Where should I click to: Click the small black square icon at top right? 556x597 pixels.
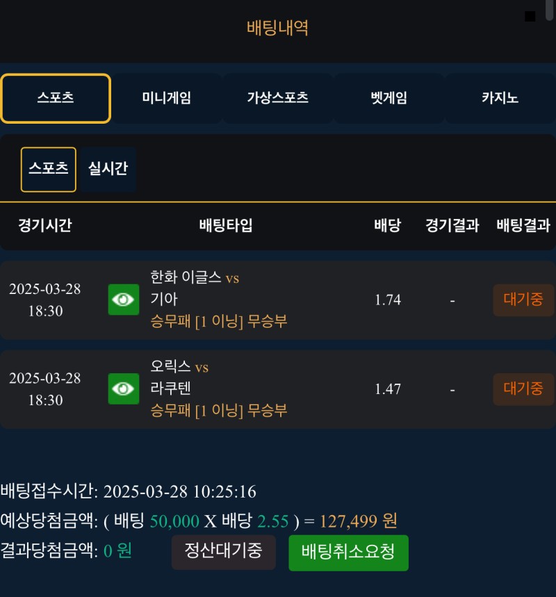pyautogui.click(x=530, y=16)
